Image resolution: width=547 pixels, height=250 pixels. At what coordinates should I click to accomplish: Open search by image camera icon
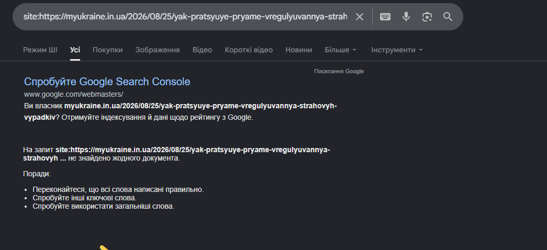427,17
